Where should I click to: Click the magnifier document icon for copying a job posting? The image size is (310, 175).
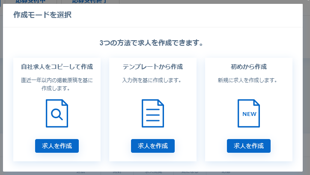pos(57,113)
